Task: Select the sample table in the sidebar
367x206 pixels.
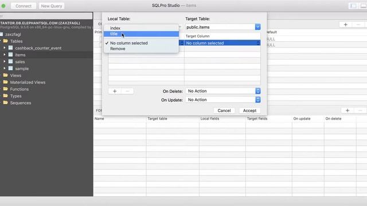Action: [22, 69]
